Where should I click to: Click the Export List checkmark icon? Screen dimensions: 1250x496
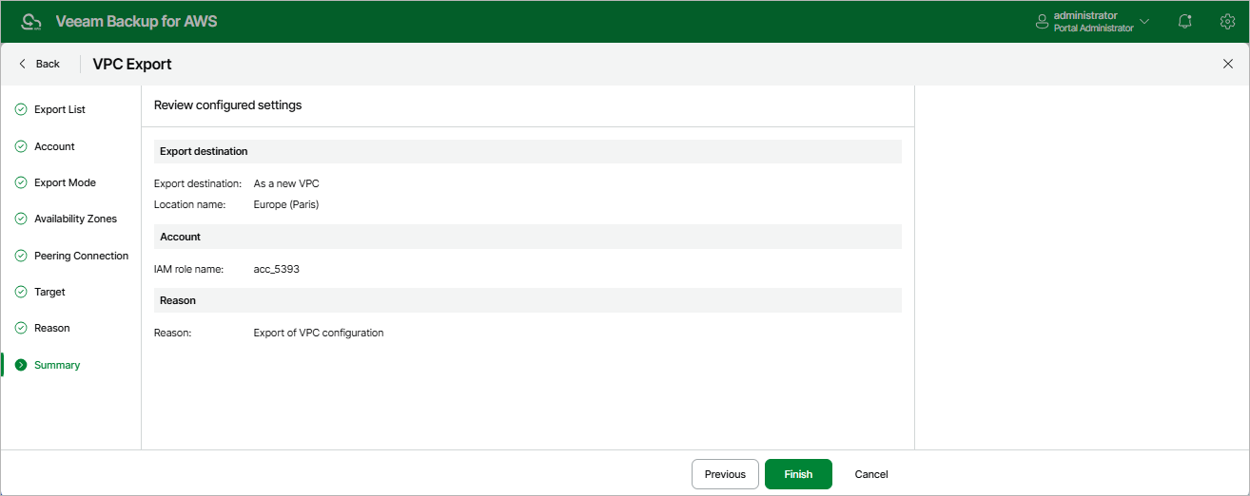click(x=21, y=109)
